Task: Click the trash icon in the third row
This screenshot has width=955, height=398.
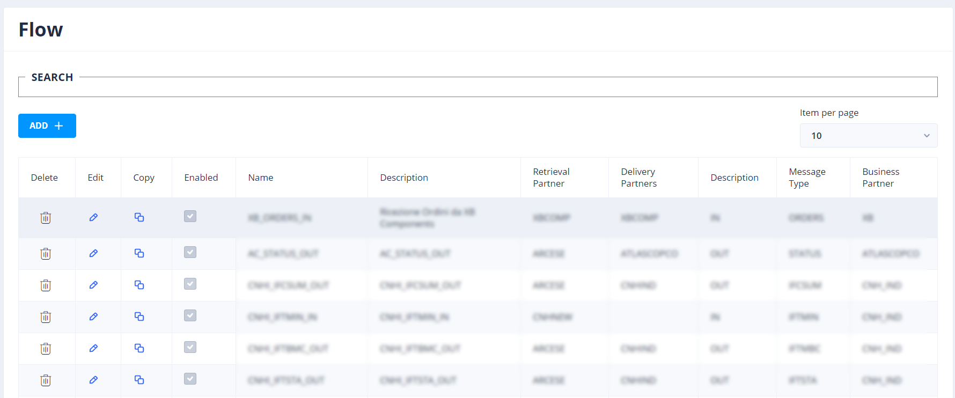Action: 46,285
